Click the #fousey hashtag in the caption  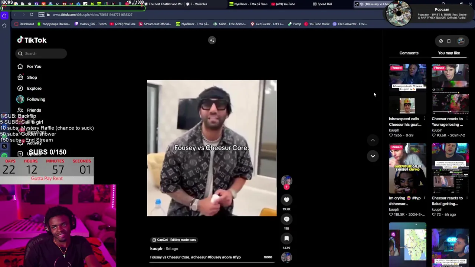click(214, 257)
